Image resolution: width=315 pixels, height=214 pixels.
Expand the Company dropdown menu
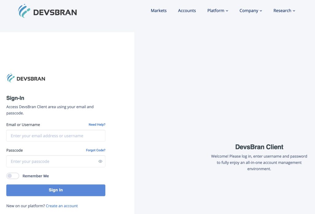point(251,11)
